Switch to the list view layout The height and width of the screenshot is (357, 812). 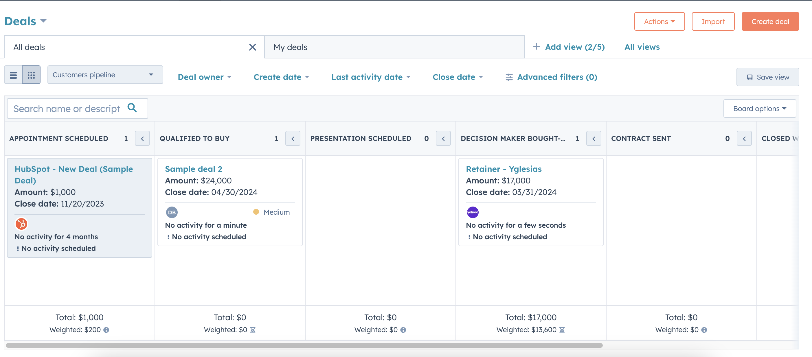(x=13, y=75)
